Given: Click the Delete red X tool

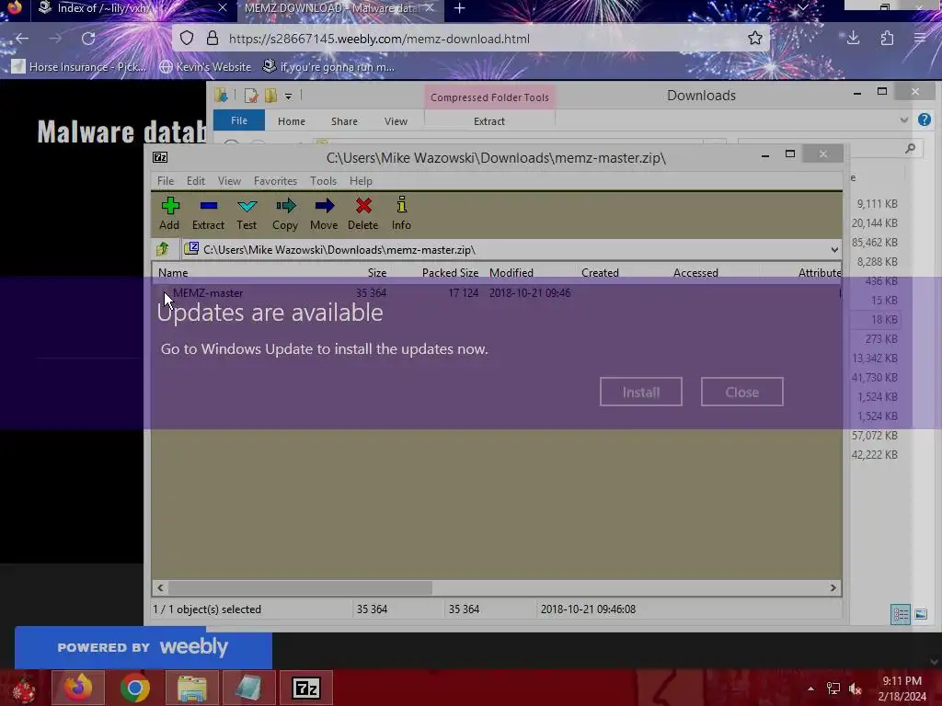Looking at the screenshot, I should (x=362, y=213).
